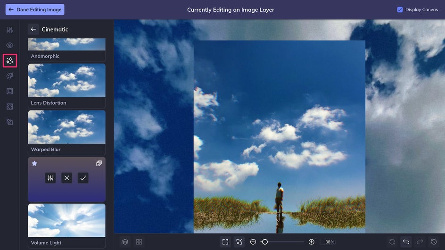Cancel the effect with the X button

coord(66,178)
